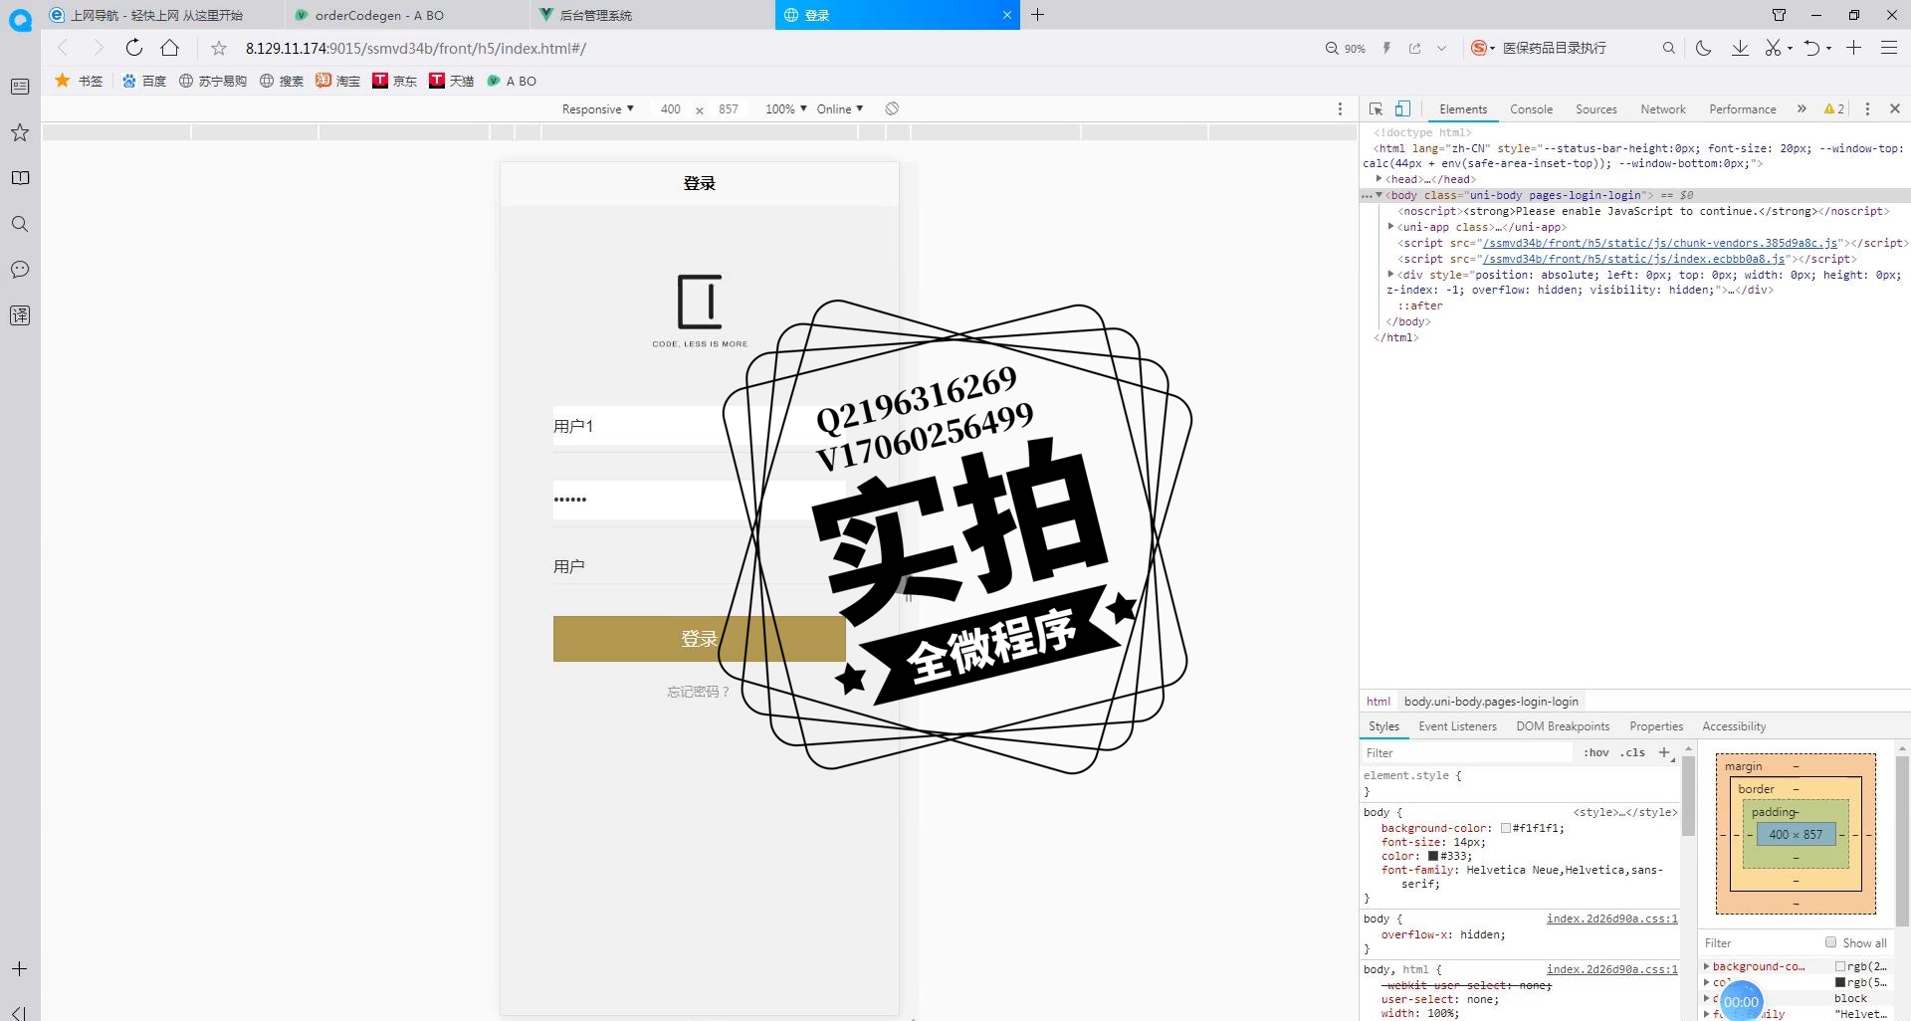The width and height of the screenshot is (1911, 1021).
Task: Activate DevTools inspect element picker
Action: 1376,109
